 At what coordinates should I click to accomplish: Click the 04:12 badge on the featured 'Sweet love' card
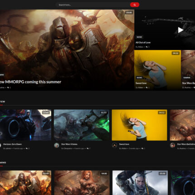(x=175, y=53)
